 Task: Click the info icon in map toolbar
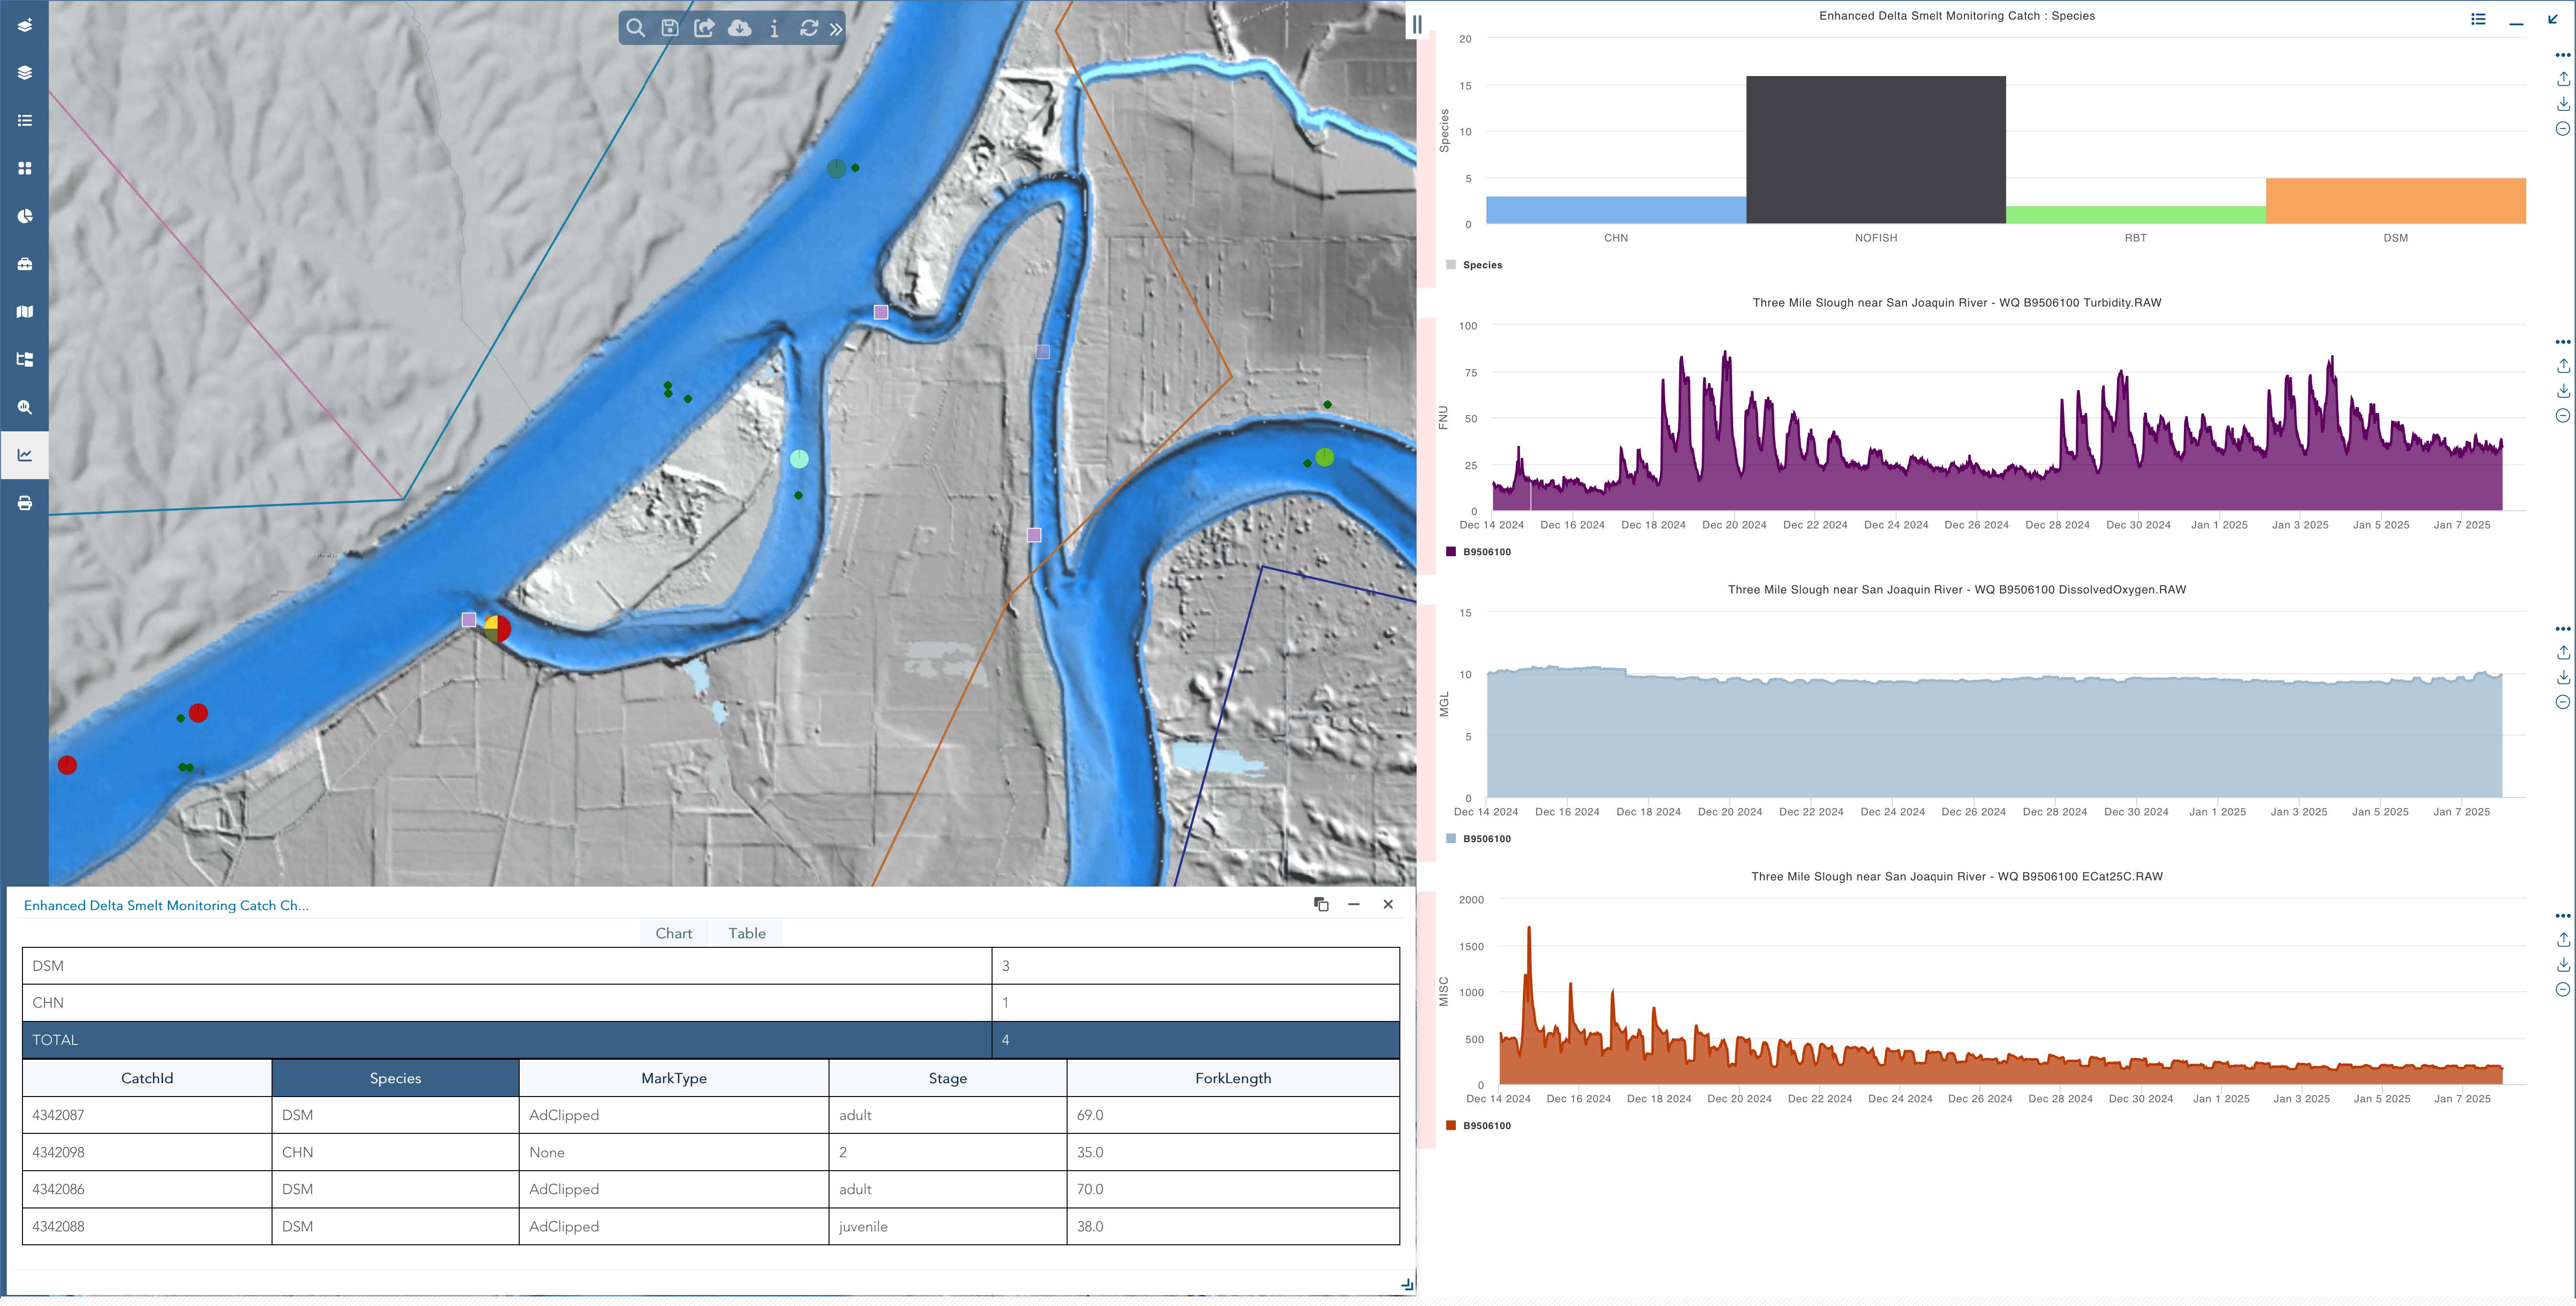[x=774, y=28]
